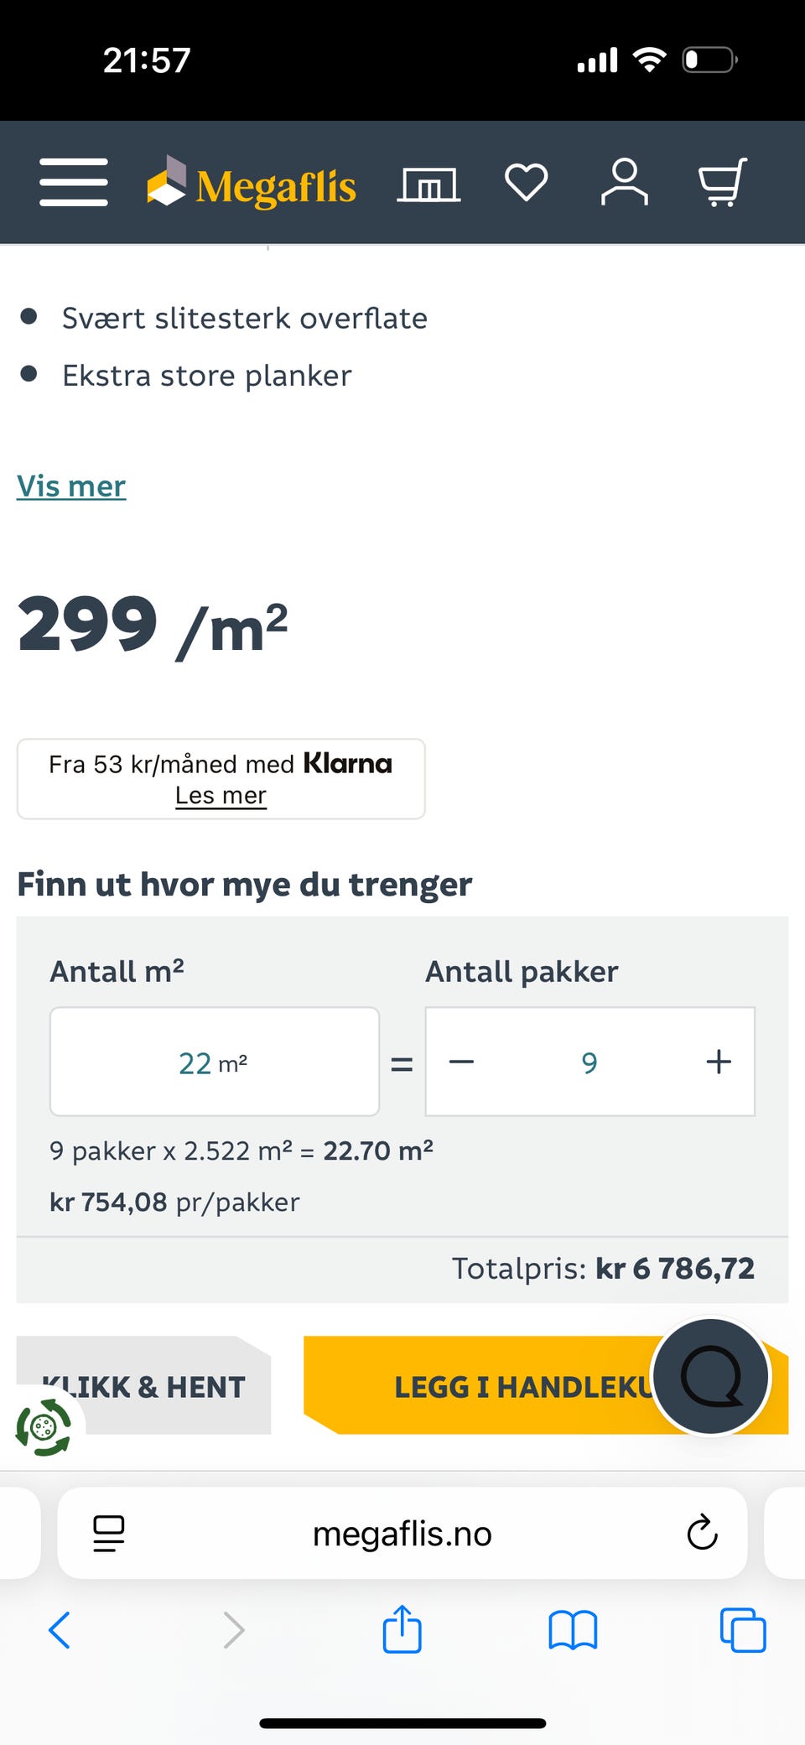Open the favorites heart icon
This screenshot has width=805, height=1745.
526,182
